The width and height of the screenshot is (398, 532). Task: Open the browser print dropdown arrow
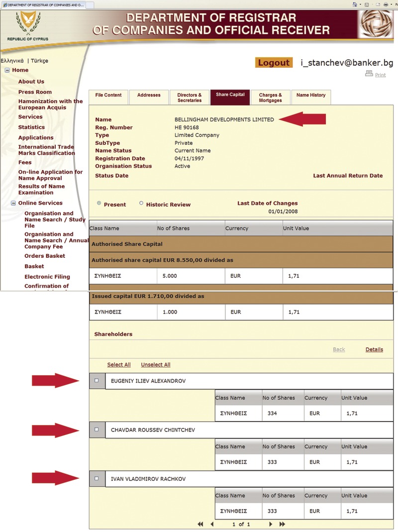[x=391, y=4]
